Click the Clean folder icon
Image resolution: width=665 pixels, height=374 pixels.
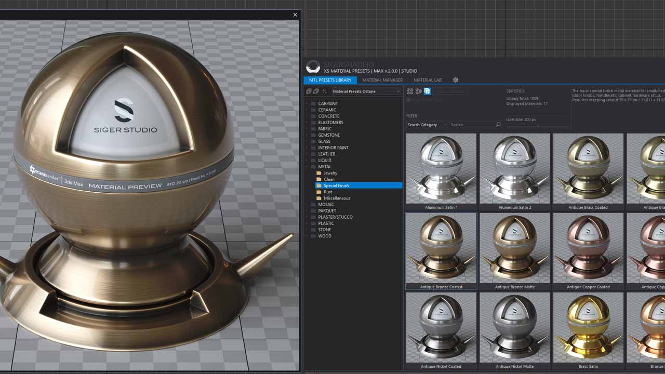point(319,179)
